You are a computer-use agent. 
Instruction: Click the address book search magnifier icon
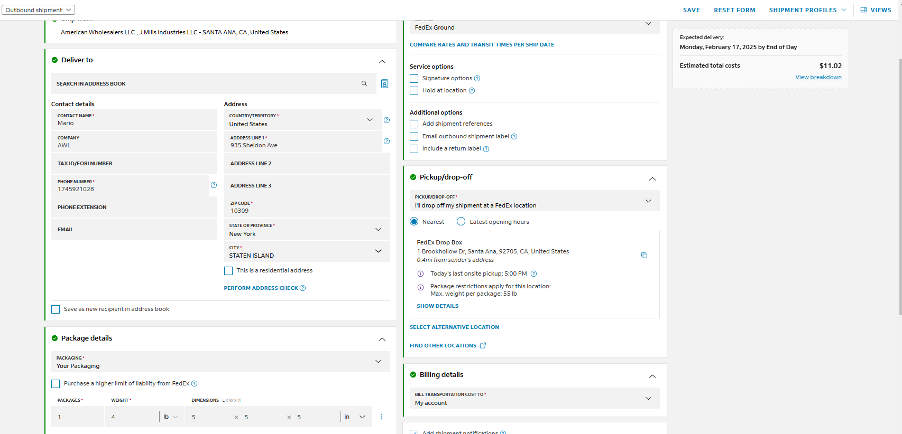pos(364,83)
